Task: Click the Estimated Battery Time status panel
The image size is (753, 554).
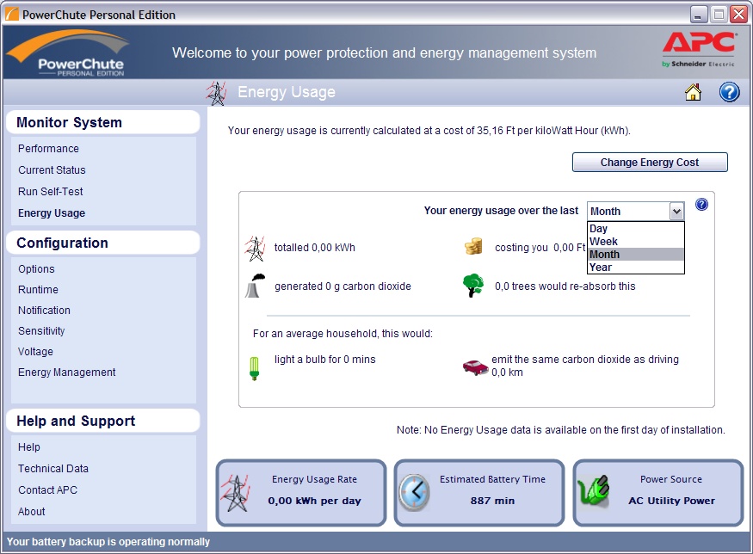Action: (479, 493)
